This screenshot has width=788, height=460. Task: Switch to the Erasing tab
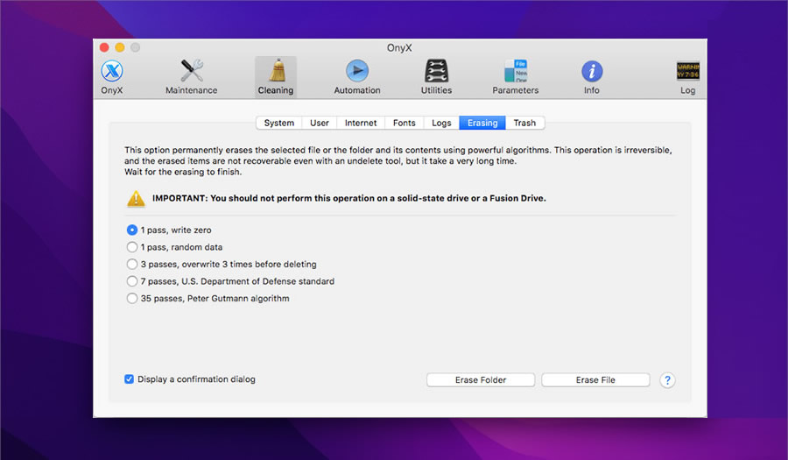click(x=482, y=123)
